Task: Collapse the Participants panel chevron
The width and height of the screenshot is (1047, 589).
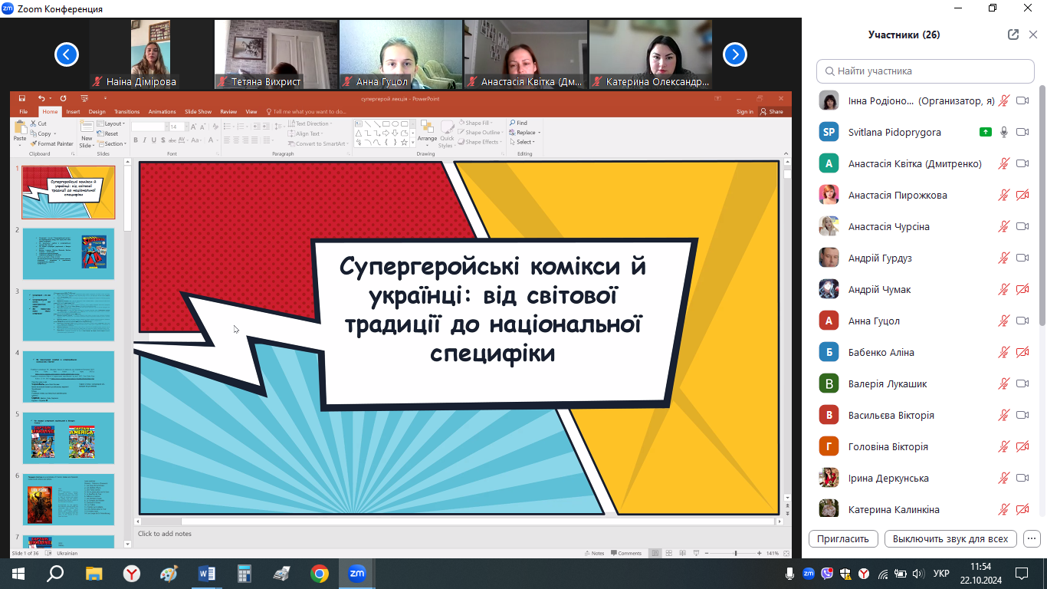Action: click(x=1032, y=35)
